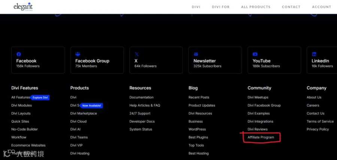Open the Newsletter 325k Subscribers card
The image size is (337, 160).
215,60
